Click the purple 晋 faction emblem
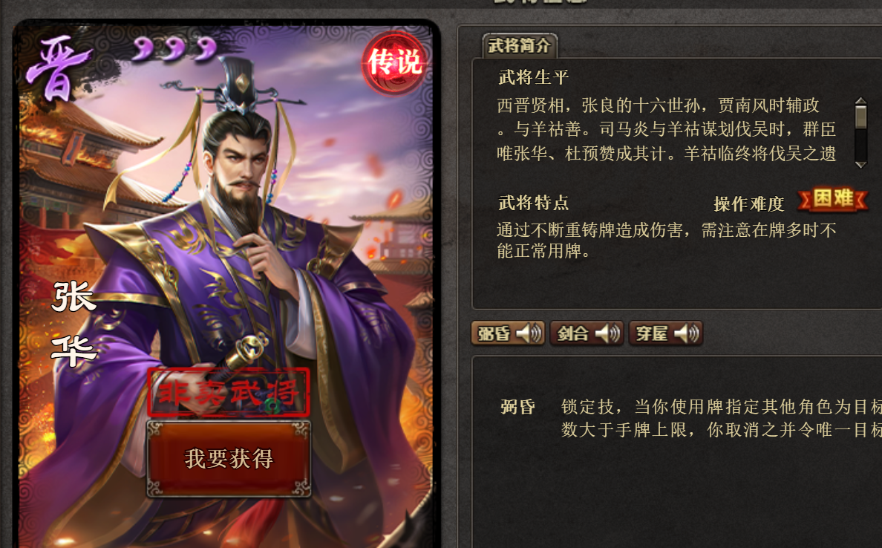882x548 pixels. (x=58, y=68)
